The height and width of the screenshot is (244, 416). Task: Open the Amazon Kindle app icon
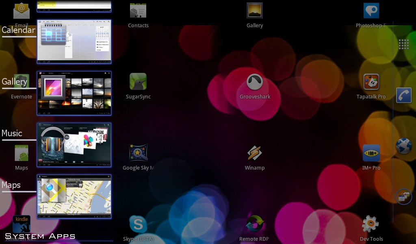22,224
